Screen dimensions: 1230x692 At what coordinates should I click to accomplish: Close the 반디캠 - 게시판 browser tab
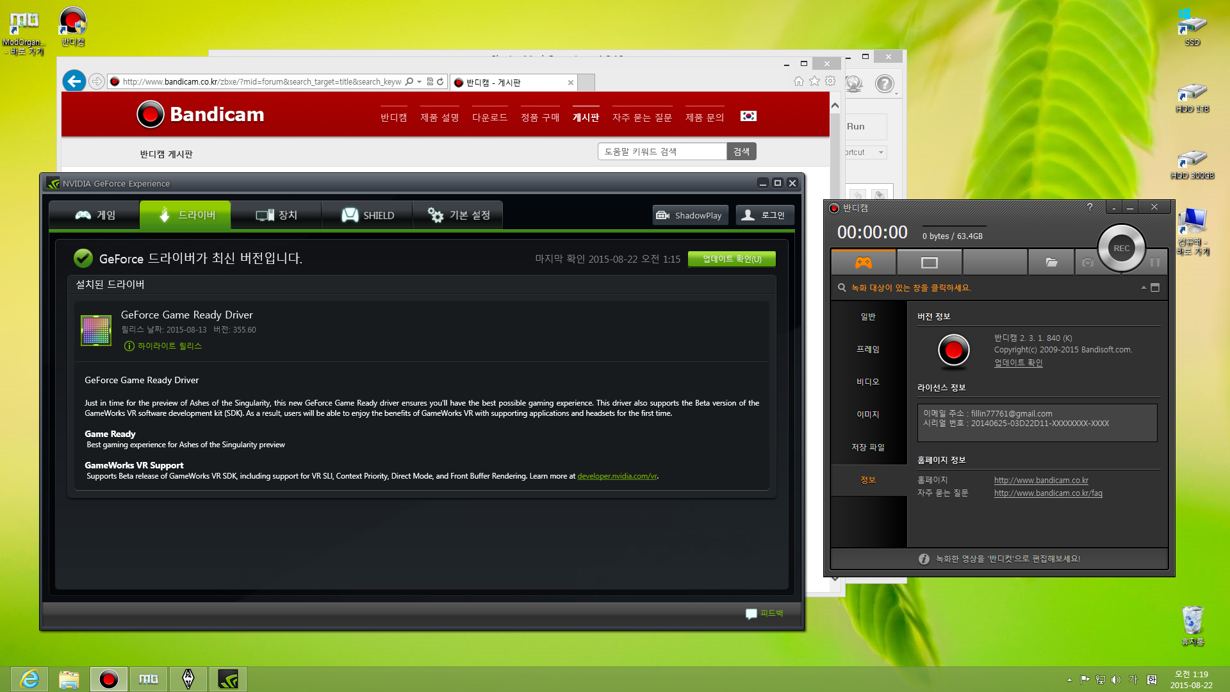570,83
